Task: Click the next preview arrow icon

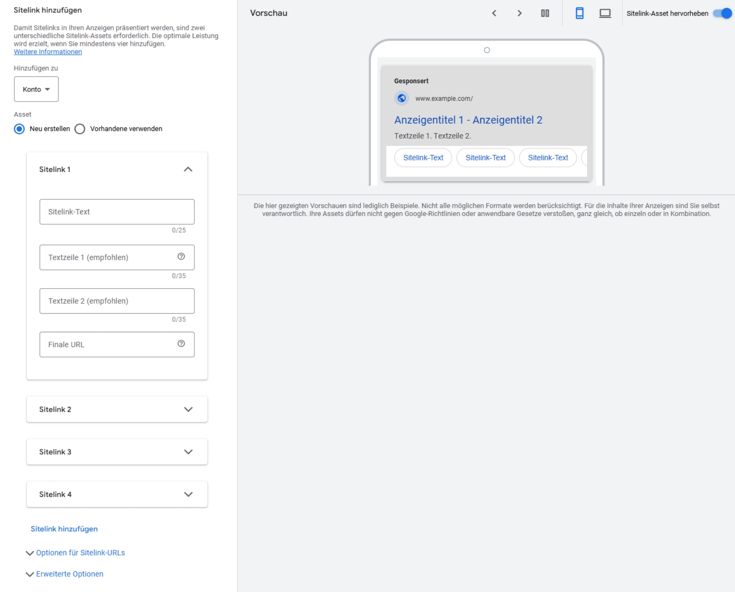Action: tap(519, 13)
